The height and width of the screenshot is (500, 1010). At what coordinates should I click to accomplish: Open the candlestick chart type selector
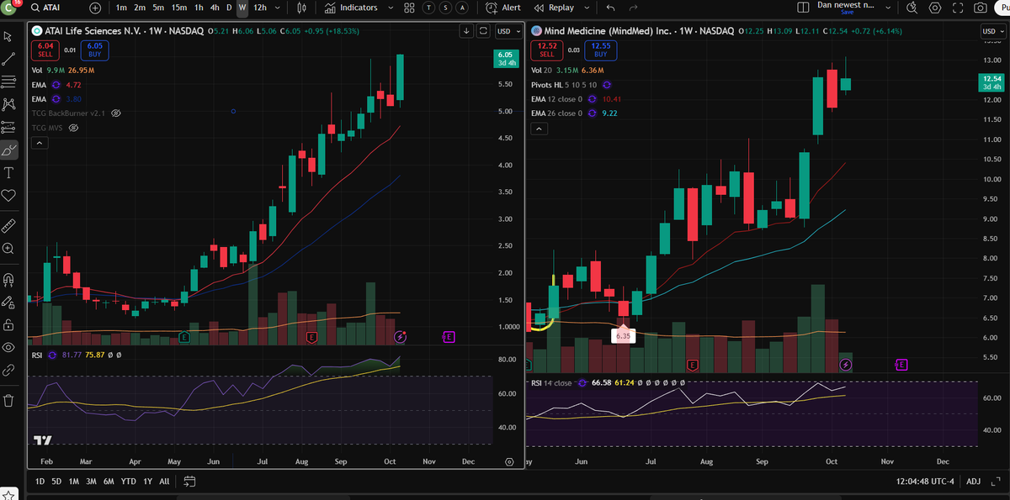[x=301, y=8]
